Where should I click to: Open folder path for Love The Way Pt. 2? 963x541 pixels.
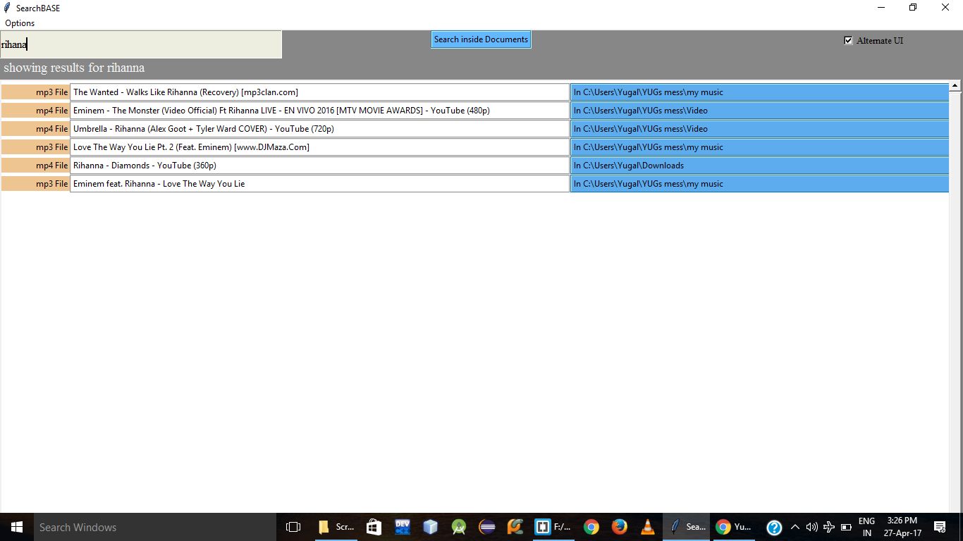pos(759,147)
